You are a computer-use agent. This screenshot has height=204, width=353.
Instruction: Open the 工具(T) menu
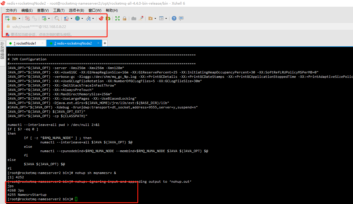(x=59, y=10)
